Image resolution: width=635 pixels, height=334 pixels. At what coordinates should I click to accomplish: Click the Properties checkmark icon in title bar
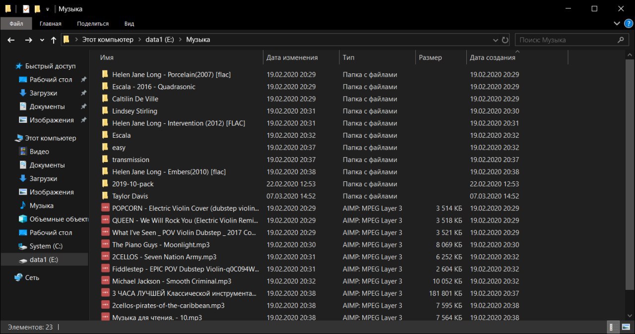pos(26,8)
